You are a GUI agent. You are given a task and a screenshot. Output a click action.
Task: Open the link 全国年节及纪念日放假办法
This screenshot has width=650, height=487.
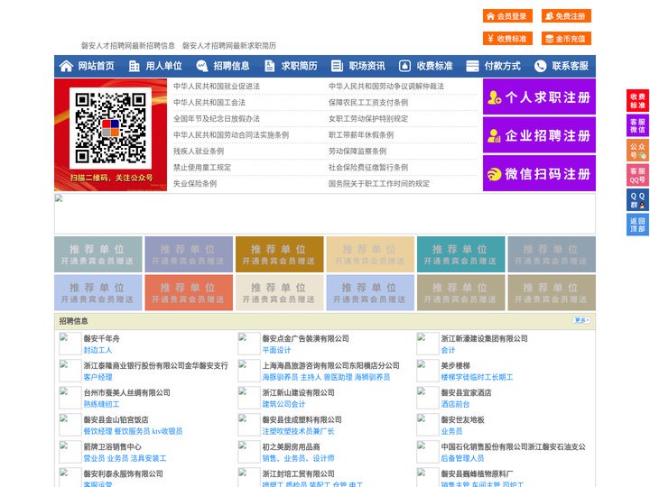pyautogui.click(x=217, y=118)
